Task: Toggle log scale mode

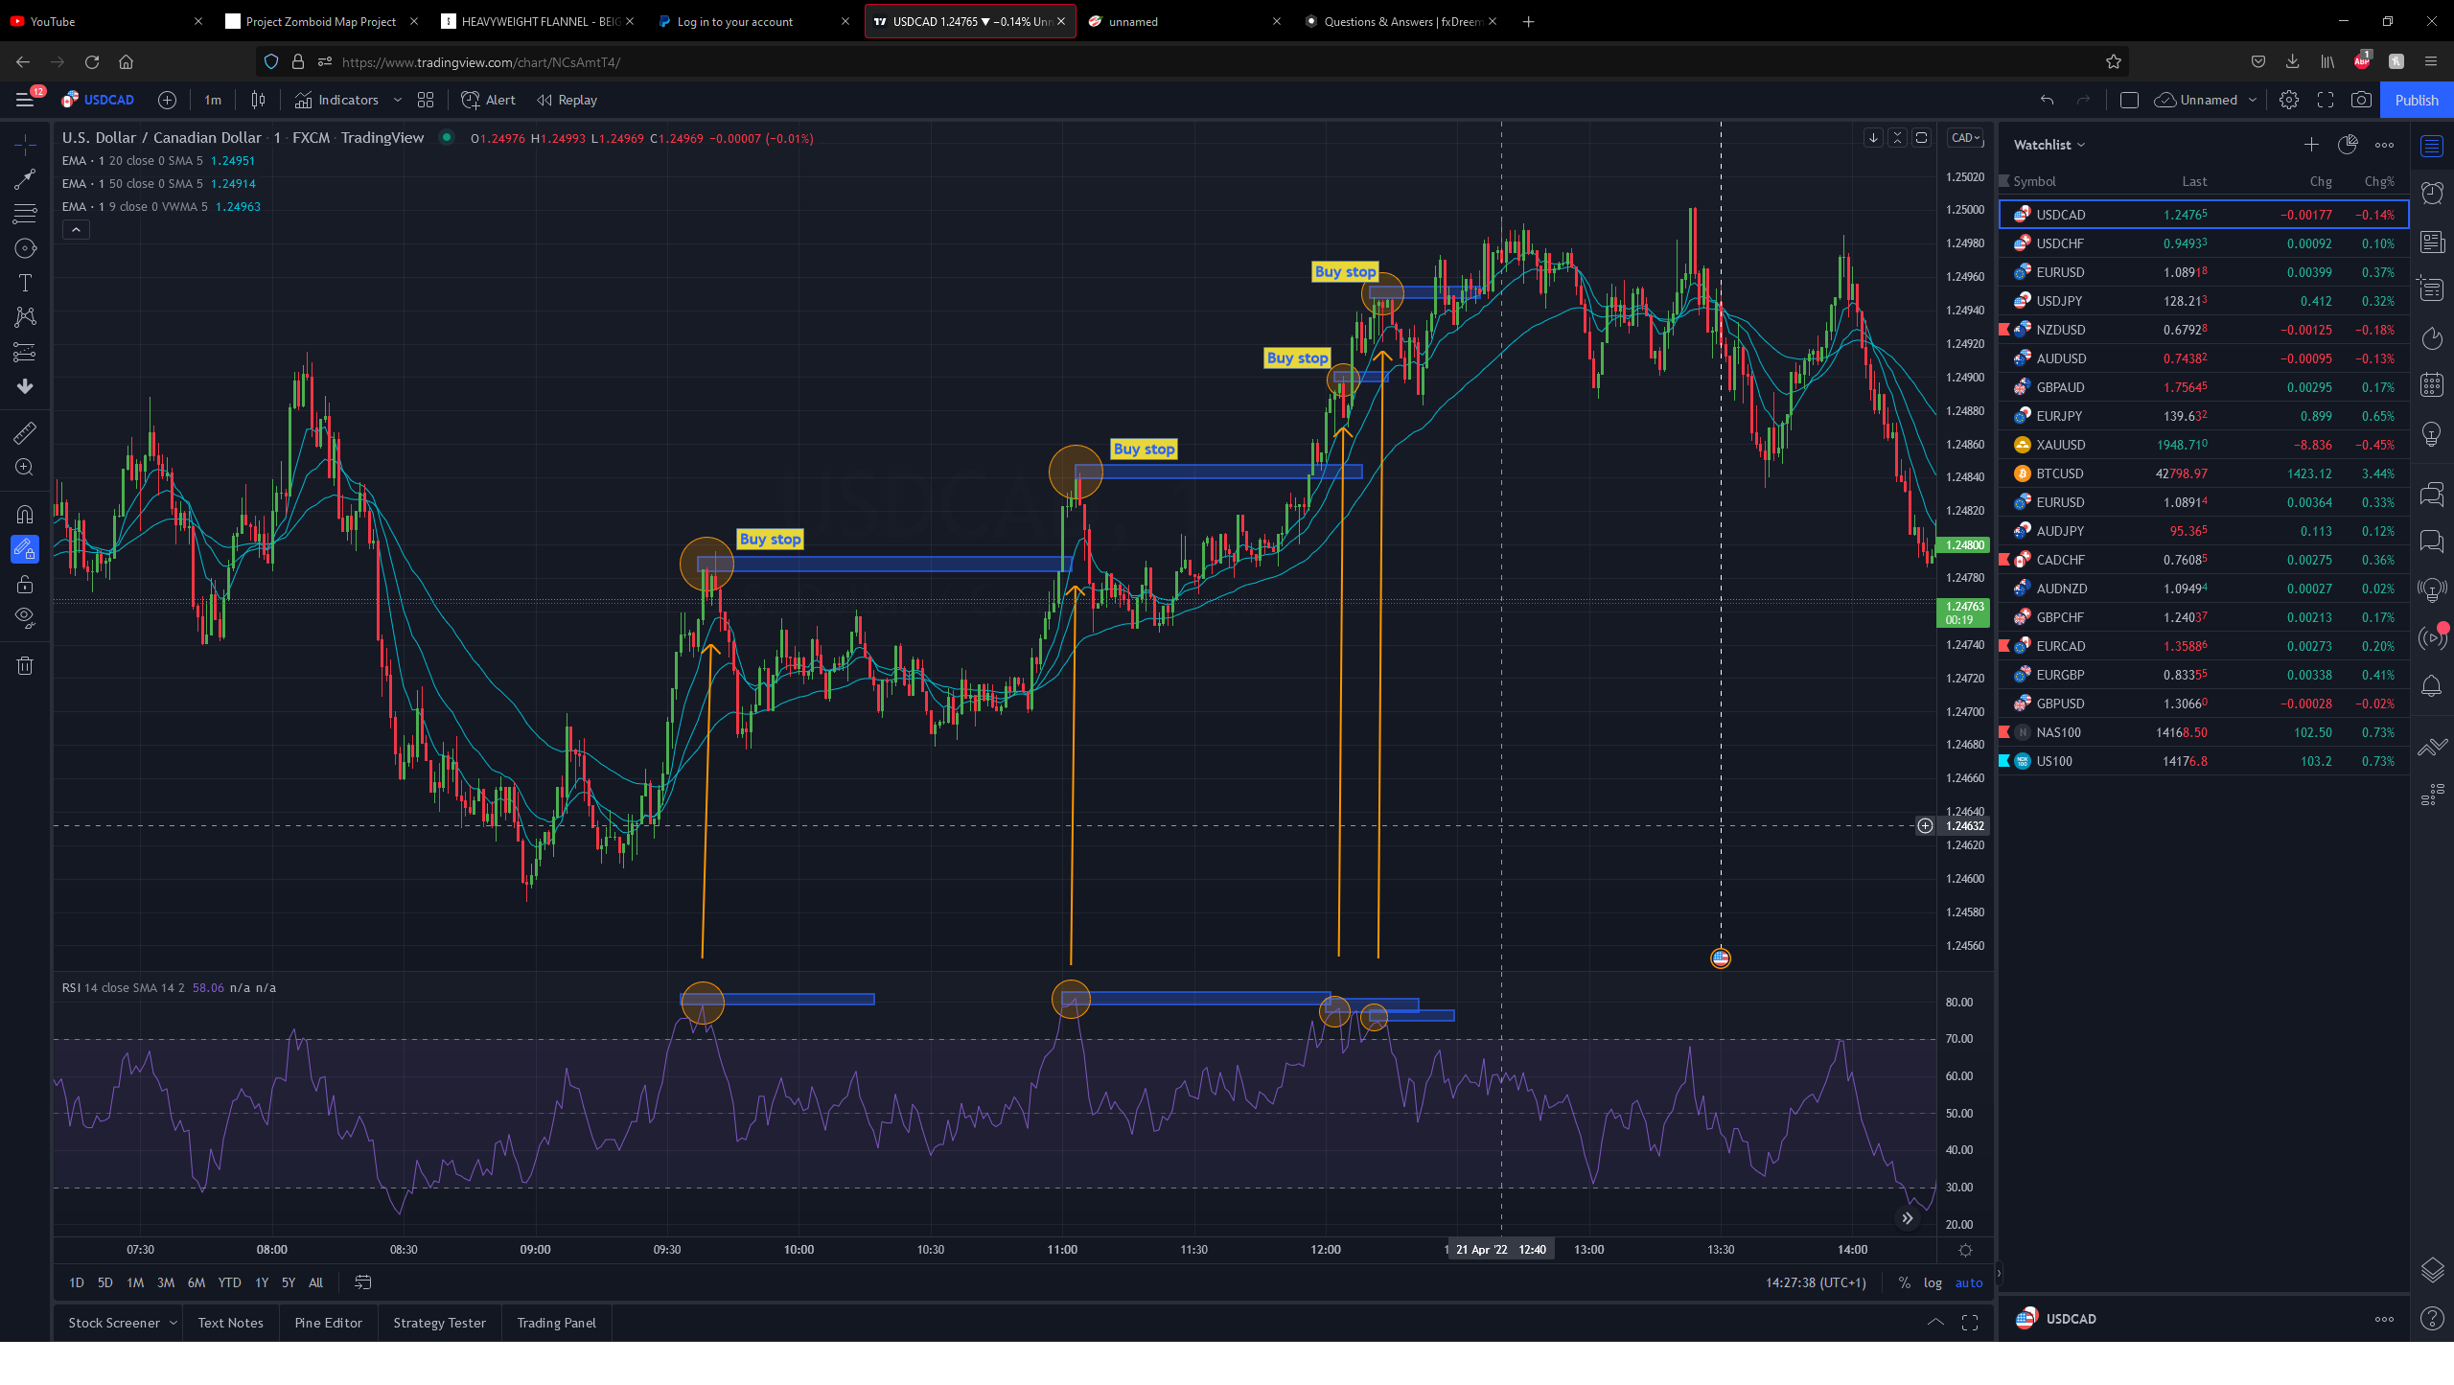Action: 1933,1282
